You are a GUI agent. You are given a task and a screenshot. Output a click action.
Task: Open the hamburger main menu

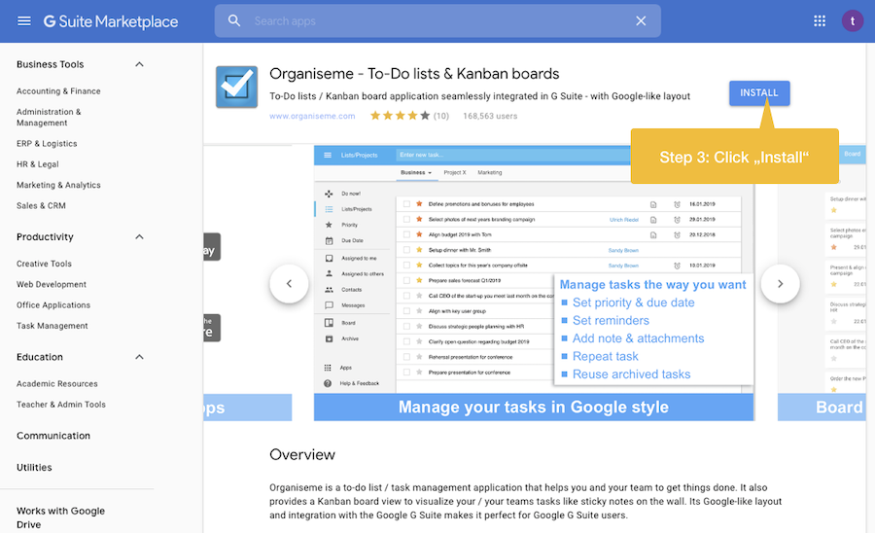pos(24,21)
